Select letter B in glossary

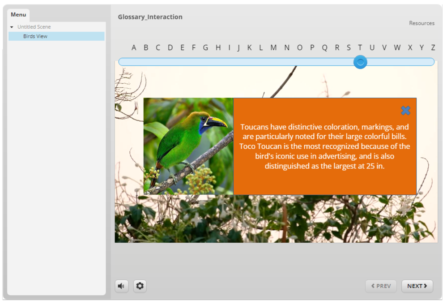[x=146, y=47]
